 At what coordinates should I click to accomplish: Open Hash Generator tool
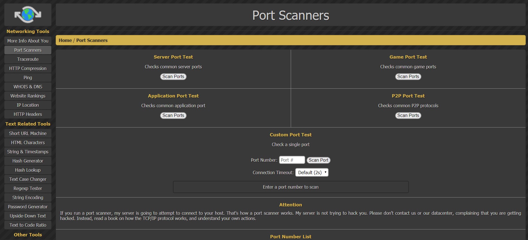[28, 161]
